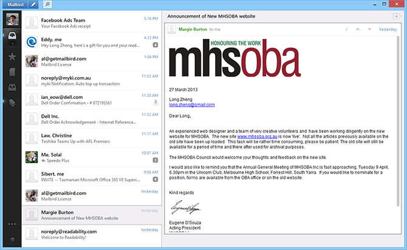
Task: Click message count badge on Eddy conversation
Action: 156,45
